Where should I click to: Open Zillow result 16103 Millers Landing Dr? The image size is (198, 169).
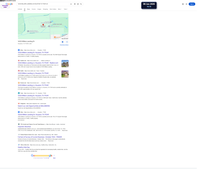point(33,52)
